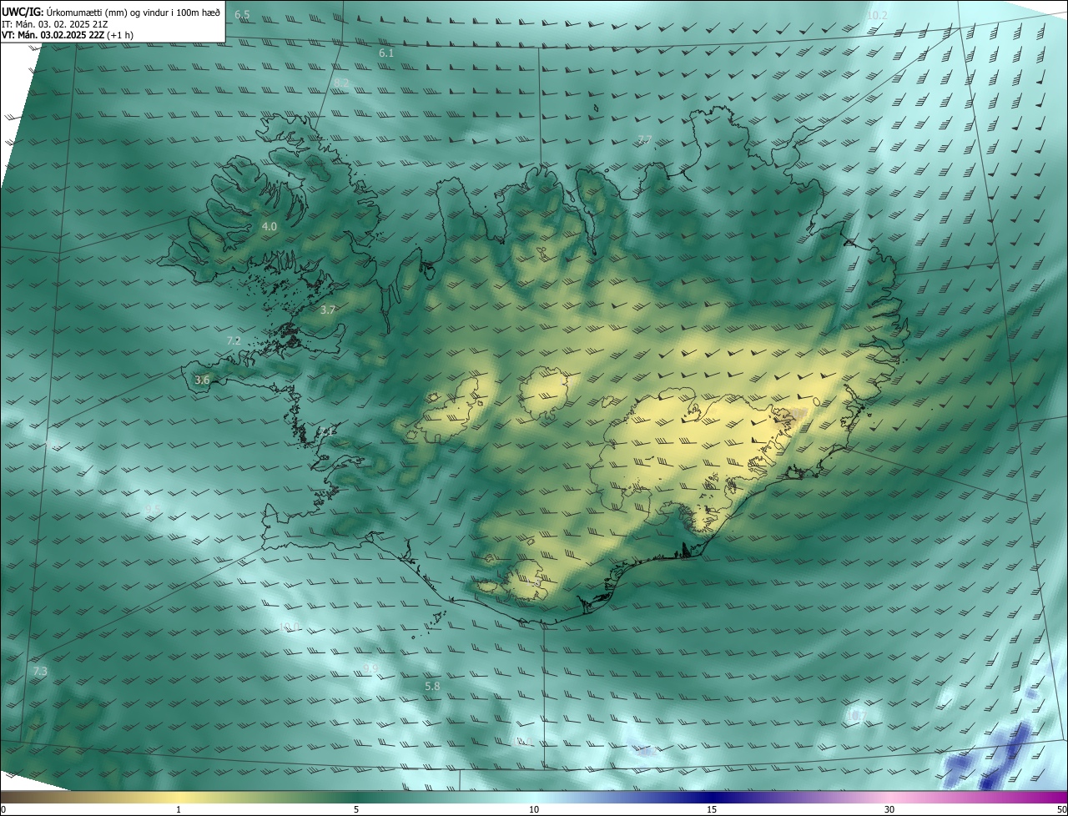The width and height of the screenshot is (1068, 816).
Task: Click the map value label "6.5"
Action: click(242, 15)
